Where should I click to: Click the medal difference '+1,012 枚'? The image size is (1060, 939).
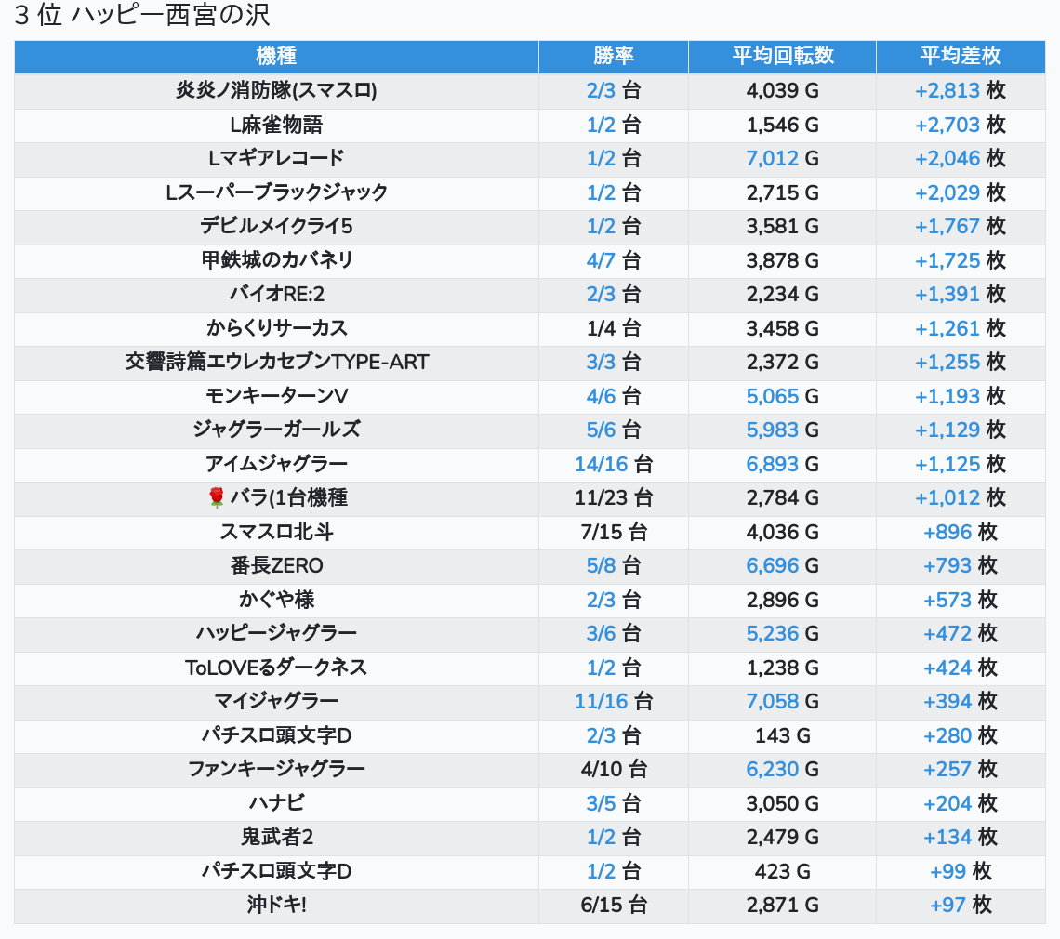pos(961,498)
